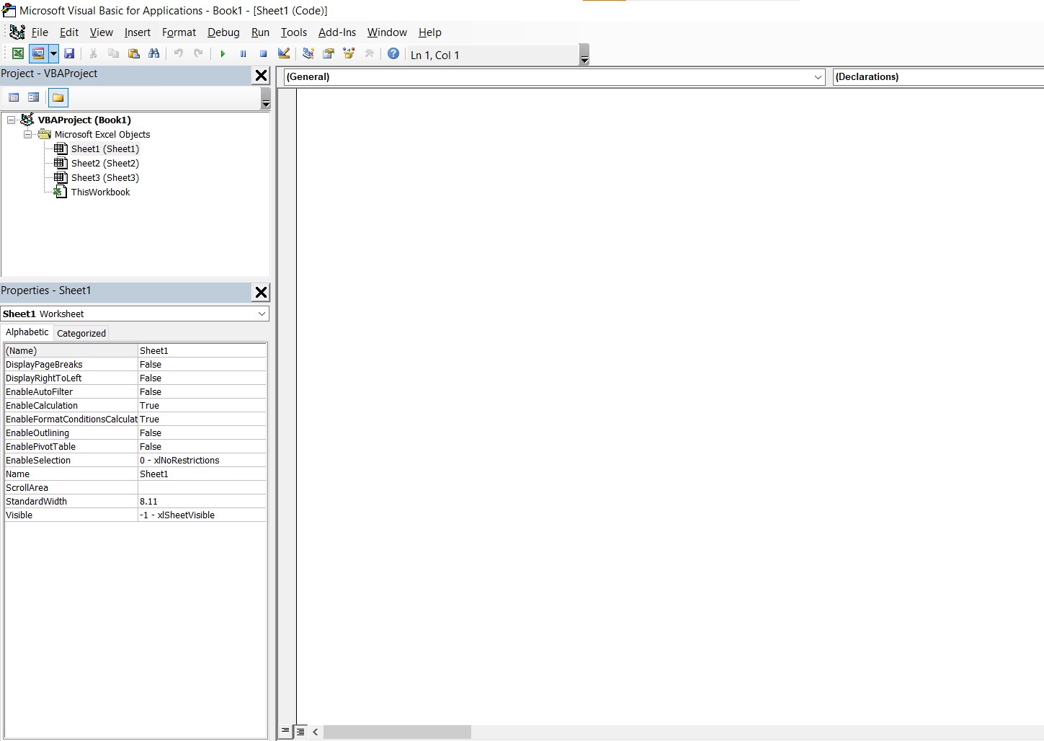This screenshot has height=741, width=1044.
Task: Click the Properties Window icon in the toolbar
Action: pyautogui.click(x=328, y=53)
